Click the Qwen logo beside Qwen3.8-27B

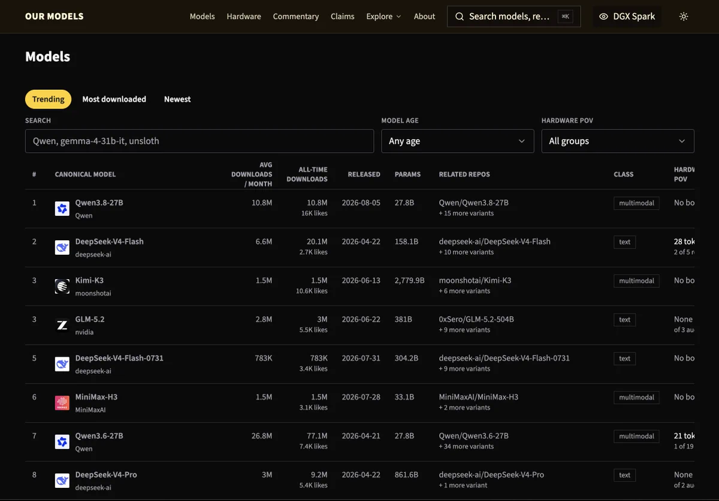pos(62,209)
